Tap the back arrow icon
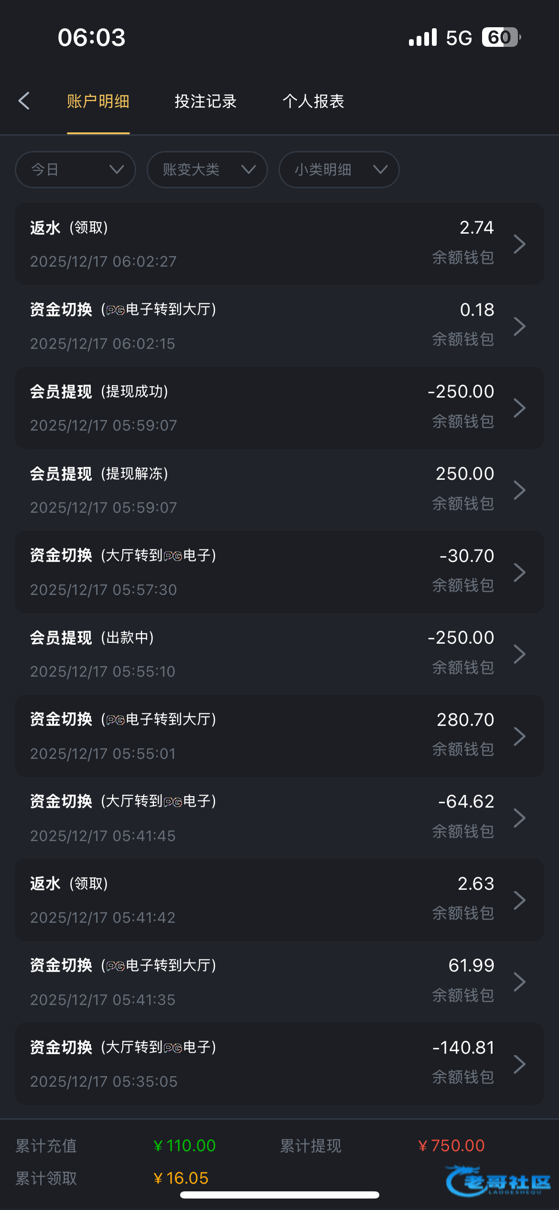This screenshot has height=1210, width=559. pos(24,101)
